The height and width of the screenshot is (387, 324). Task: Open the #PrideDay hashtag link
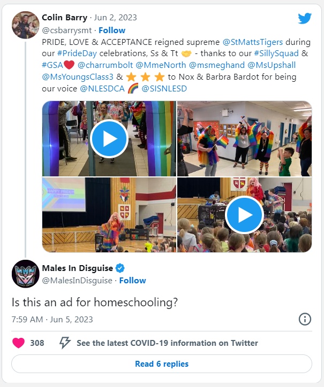coord(77,53)
